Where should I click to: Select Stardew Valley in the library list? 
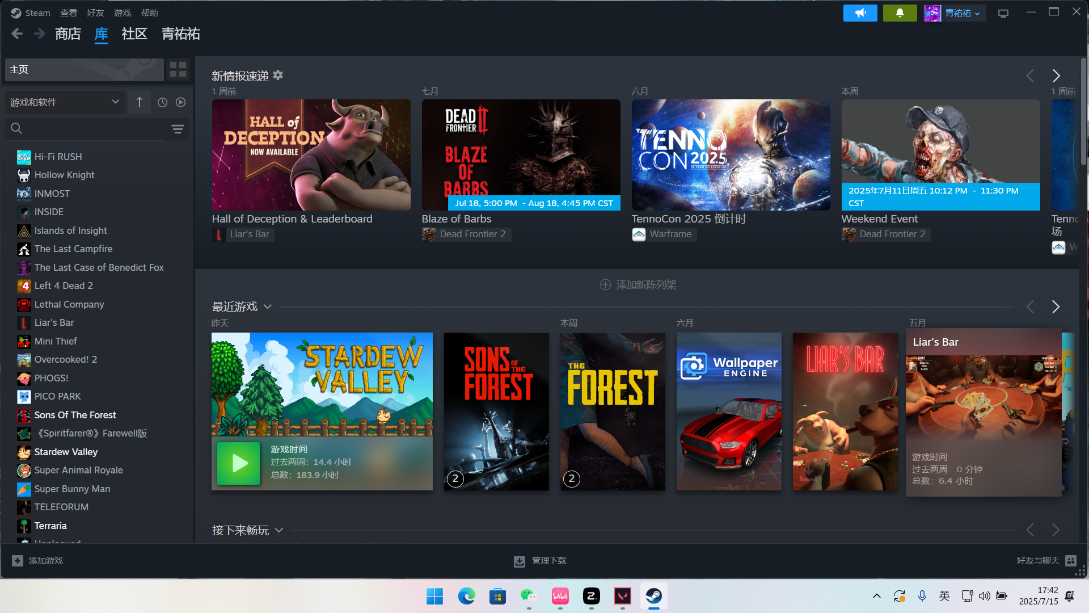(66, 452)
